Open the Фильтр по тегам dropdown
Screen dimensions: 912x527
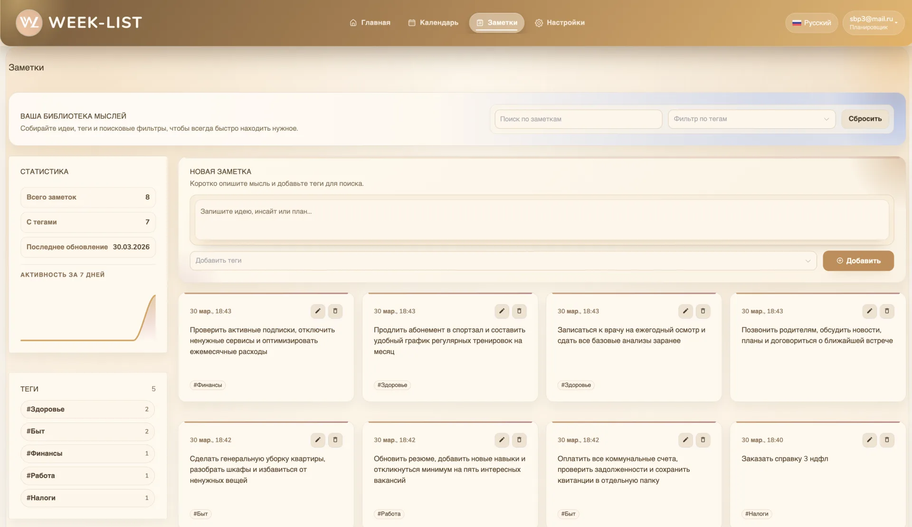(x=751, y=119)
